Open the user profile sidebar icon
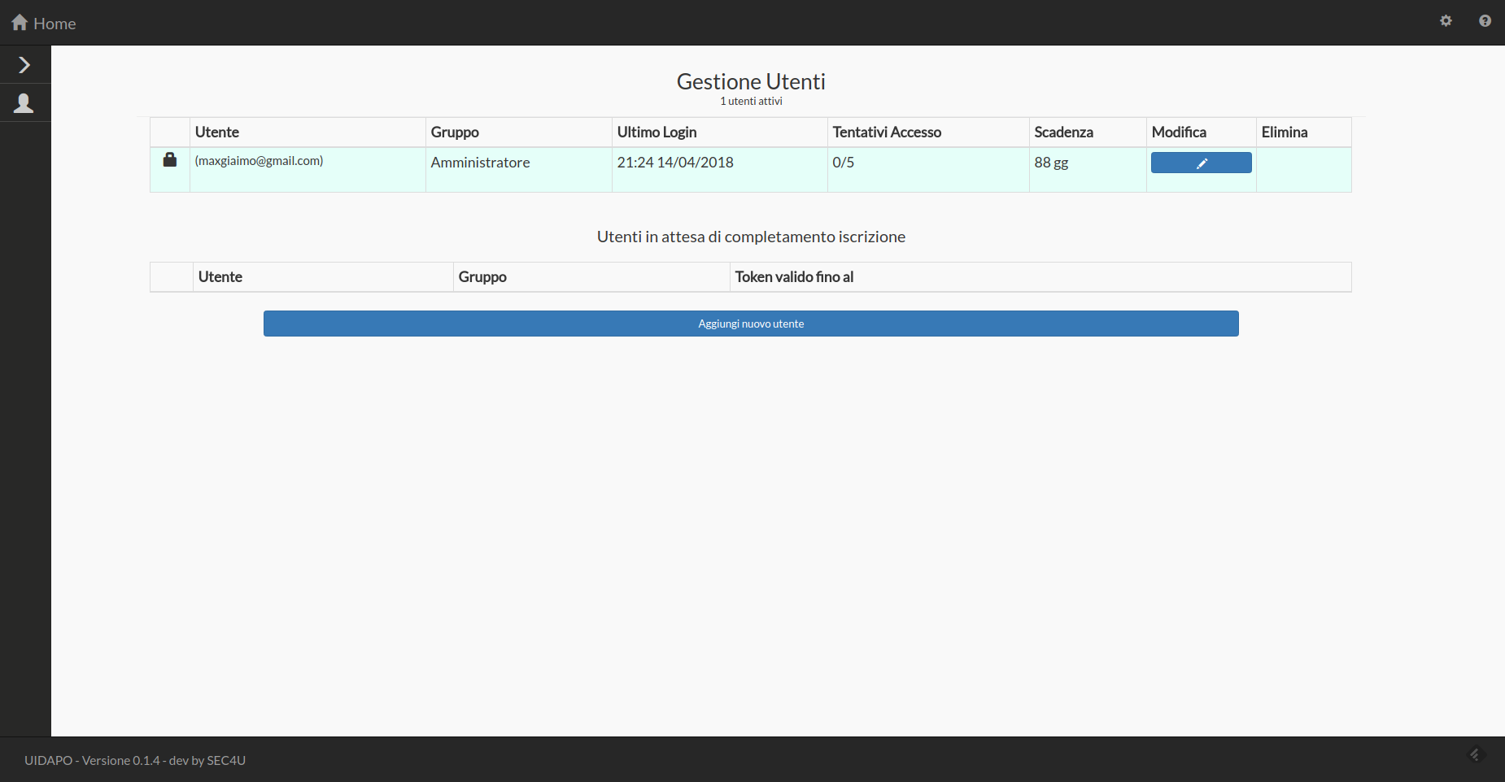The height and width of the screenshot is (782, 1505). [24, 103]
